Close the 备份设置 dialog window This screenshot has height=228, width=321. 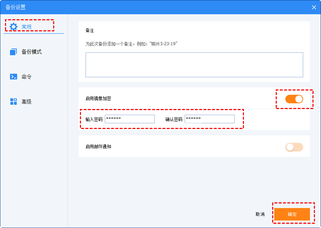(x=314, y=7)
